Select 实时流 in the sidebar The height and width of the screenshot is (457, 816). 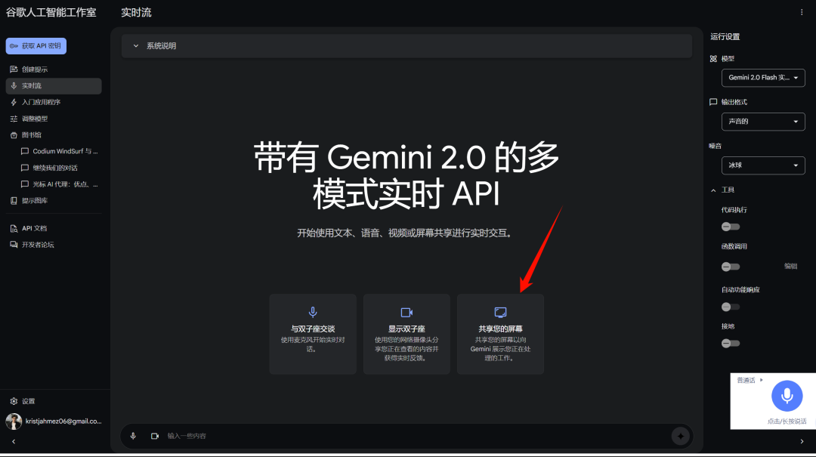click(x=54, y=86)
